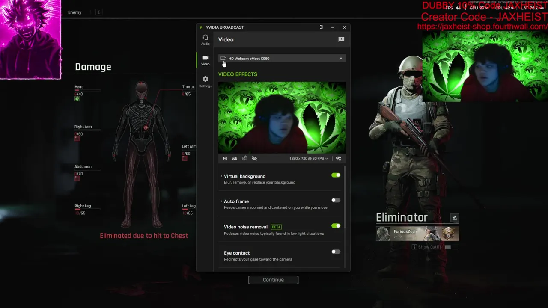The image size is (548, 308).
Task: Click the E key hint next to Enemy
Action: pyautogui.click(x=99, y=12)
